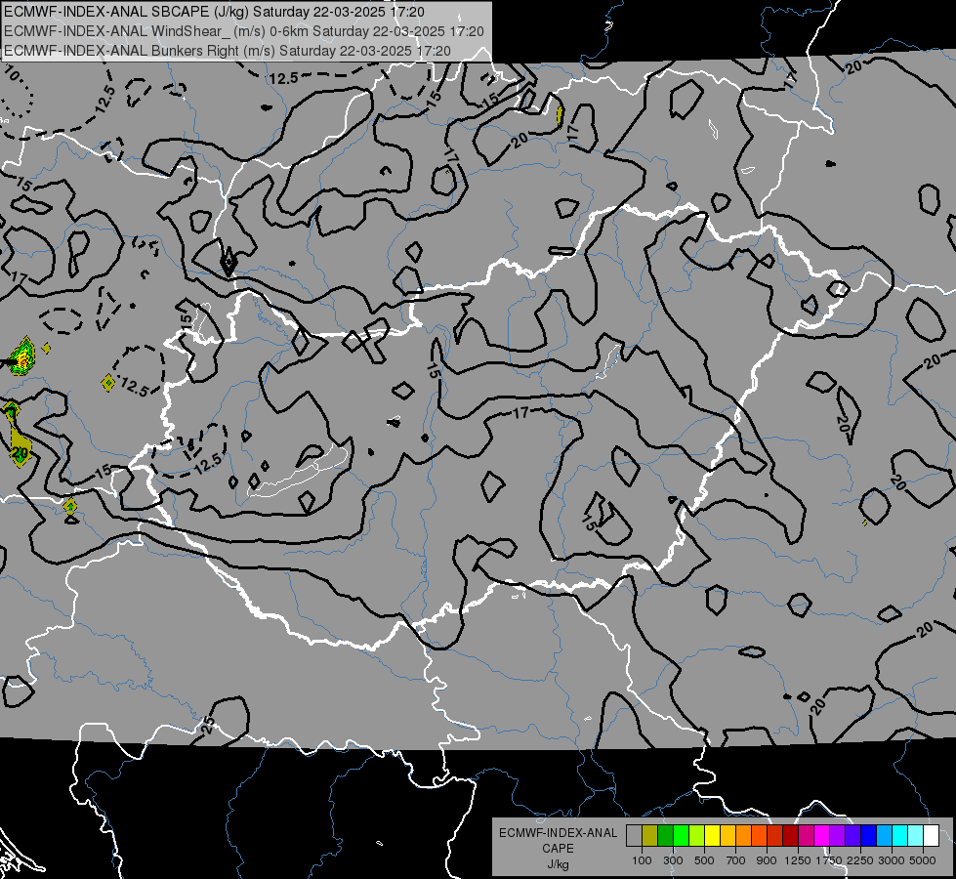The width and height of the screenshot is (956, 879).
Task: Select the pure blue legend swatch
Action: coord(869,835)
